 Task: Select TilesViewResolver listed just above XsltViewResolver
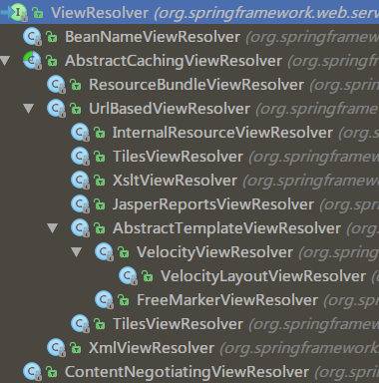tap(178, 157)
